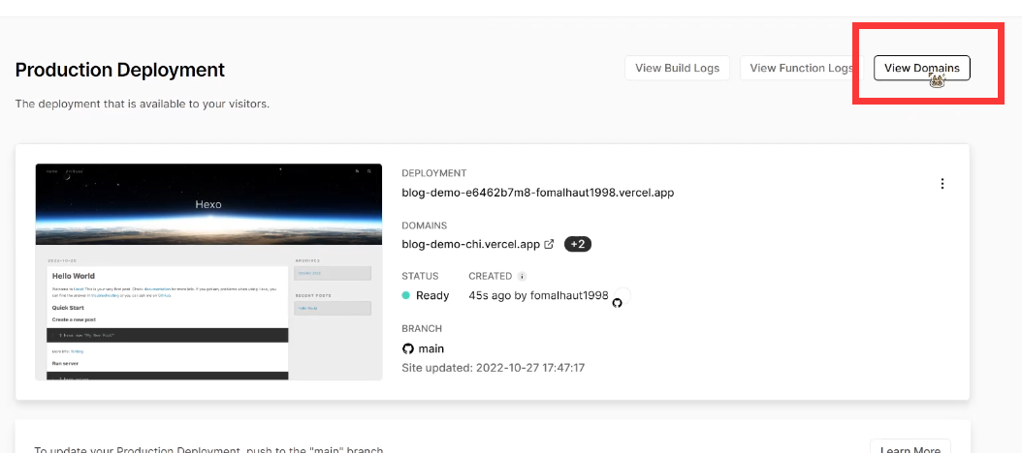1022x453 pixels.
Task: Expand the +2 additional domains badge
Action: coord(578,244)
